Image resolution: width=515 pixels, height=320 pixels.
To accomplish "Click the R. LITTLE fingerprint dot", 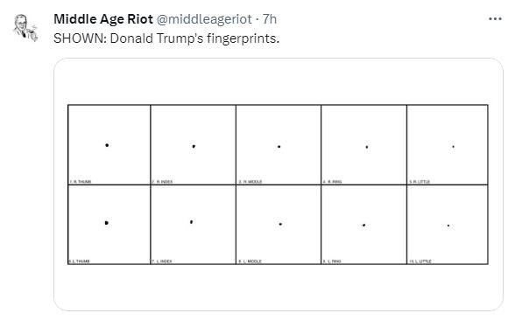I will coord(454,147).
